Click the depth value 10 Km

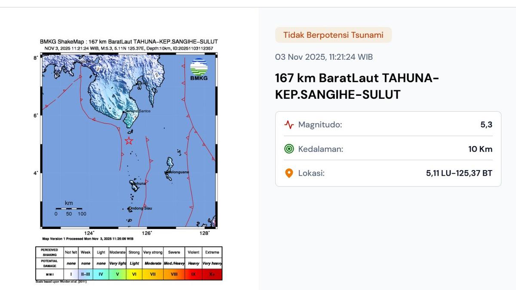pos(480,149)
